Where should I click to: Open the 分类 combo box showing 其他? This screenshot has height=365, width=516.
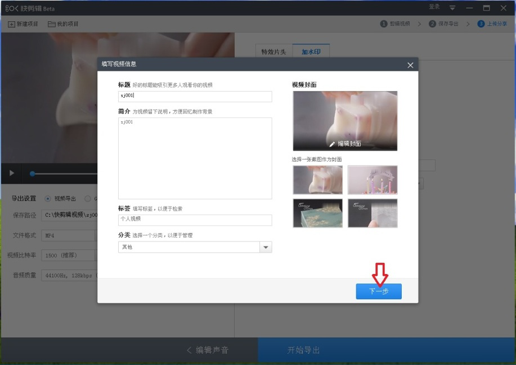pyautogui.click(x=195, y=247)
